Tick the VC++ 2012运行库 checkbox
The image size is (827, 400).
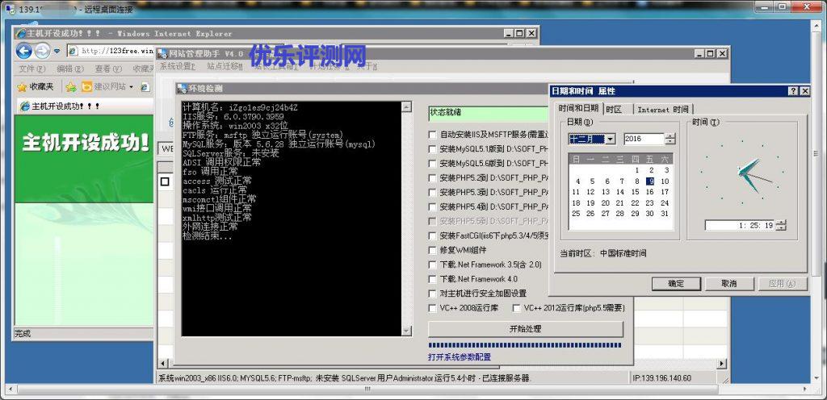(x=516, y=308)
